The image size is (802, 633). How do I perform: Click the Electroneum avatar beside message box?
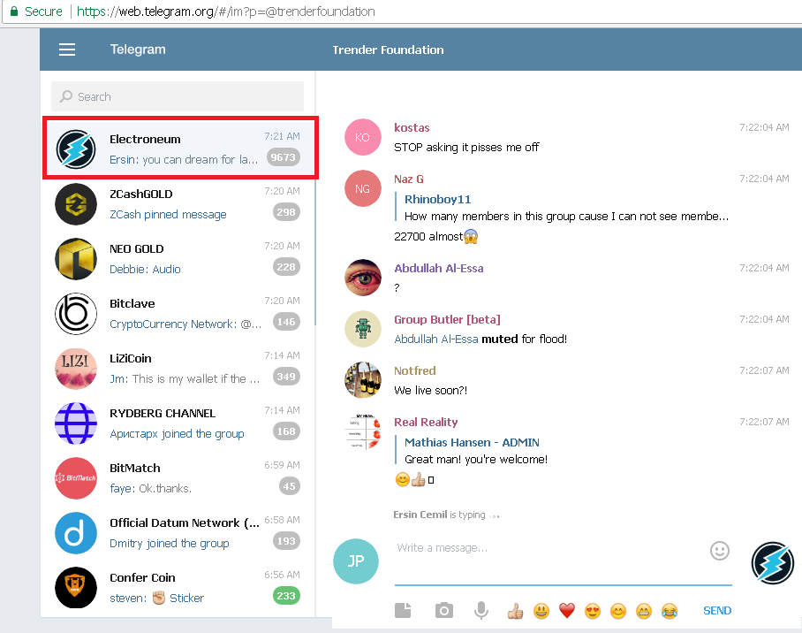[x=772, y=563]
